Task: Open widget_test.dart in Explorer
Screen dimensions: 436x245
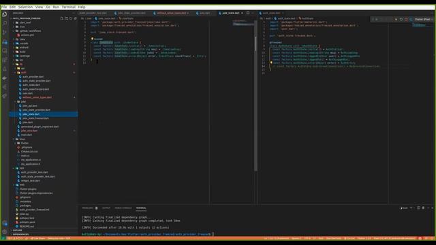Action: pos(30,180)
